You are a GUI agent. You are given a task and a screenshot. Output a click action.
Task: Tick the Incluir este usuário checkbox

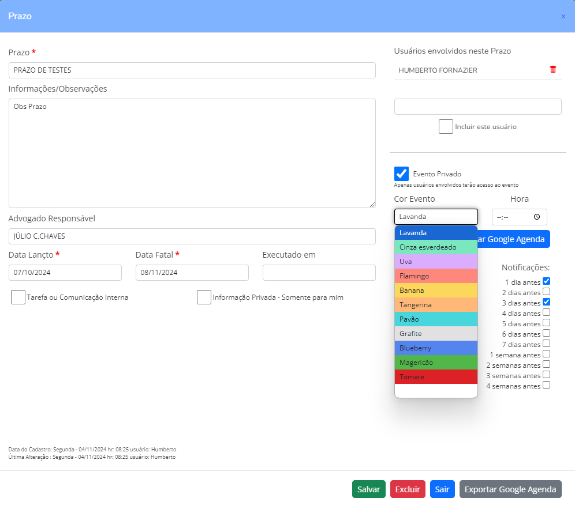[446, 127]
